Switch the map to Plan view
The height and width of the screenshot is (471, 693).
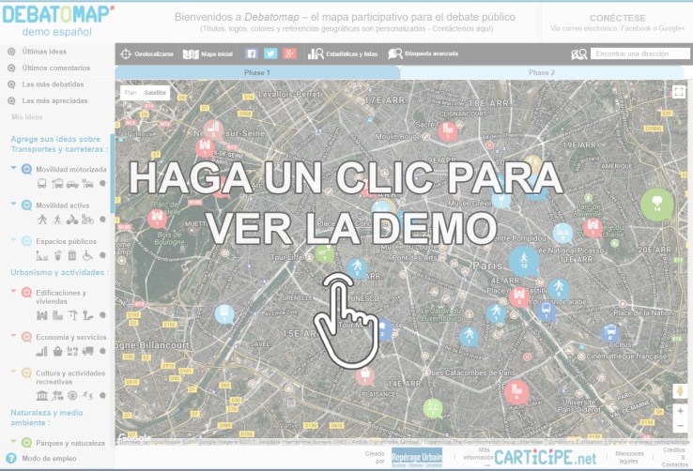pyautogui.click(x=131, y=93)
